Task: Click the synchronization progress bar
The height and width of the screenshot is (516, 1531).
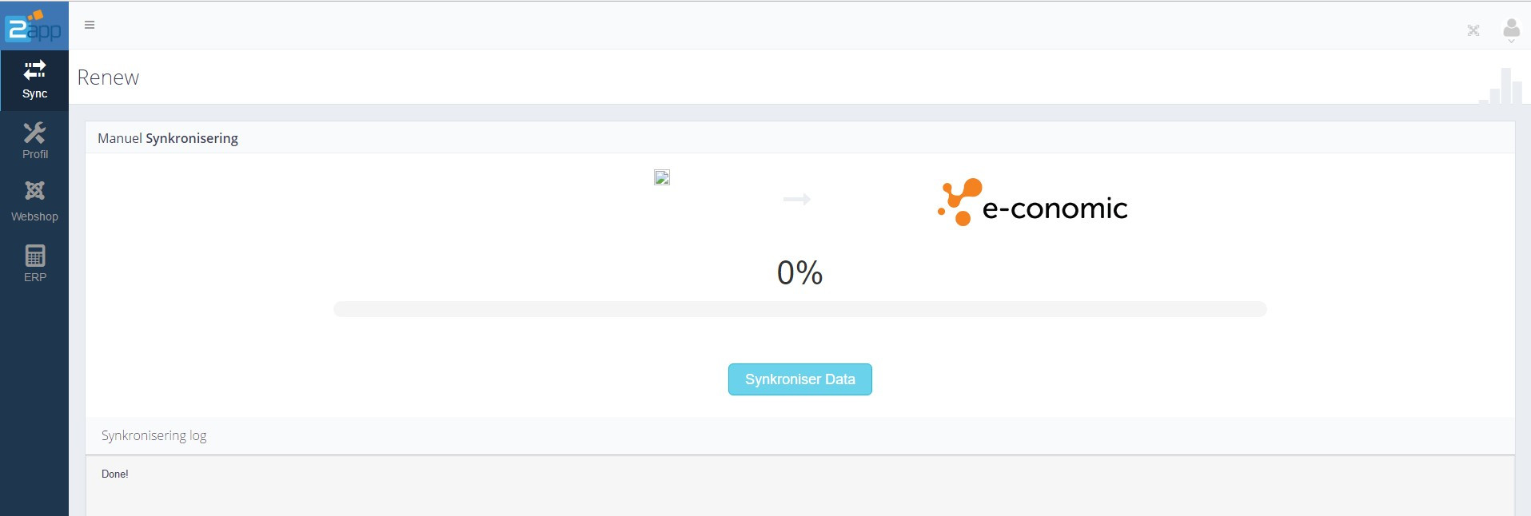Action: [x=799, y=309]
